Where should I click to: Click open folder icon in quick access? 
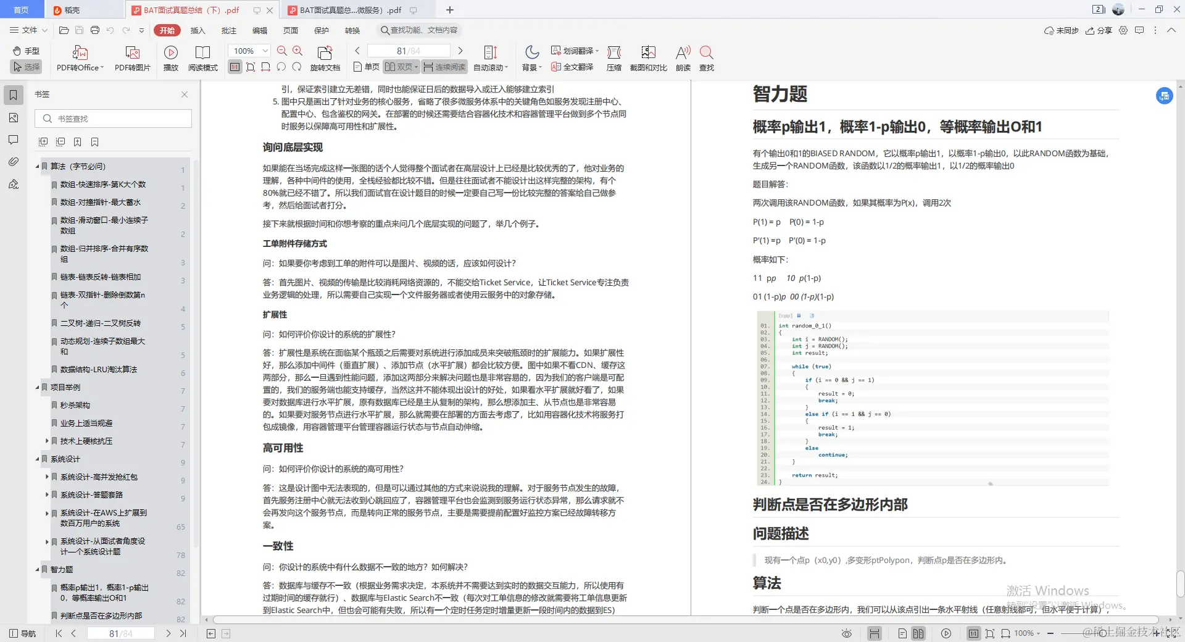(64, 30)
